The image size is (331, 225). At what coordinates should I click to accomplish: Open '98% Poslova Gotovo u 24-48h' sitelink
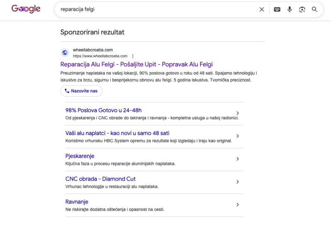click(x=104, y=110)
